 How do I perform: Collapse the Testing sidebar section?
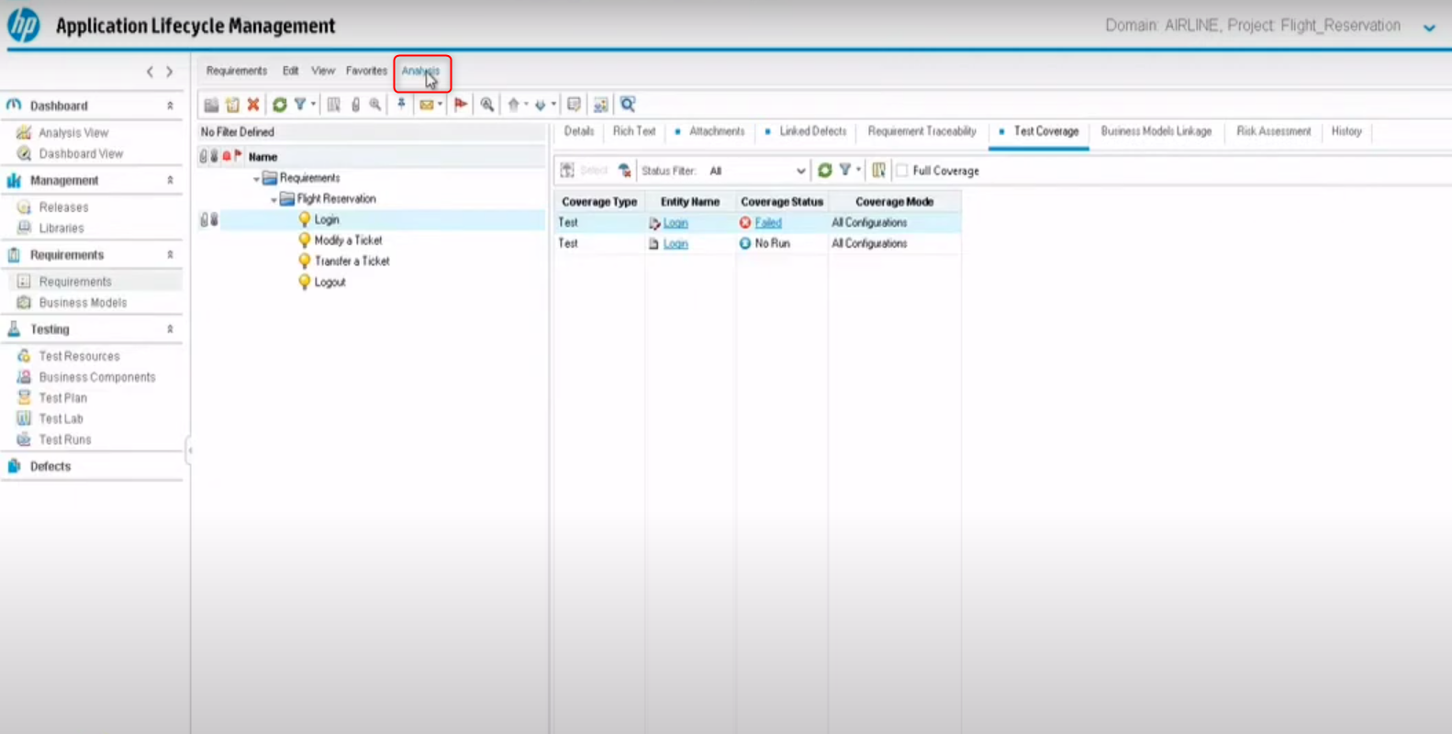point(170,329)
